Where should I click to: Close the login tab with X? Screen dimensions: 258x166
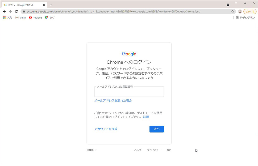coord(44,5)
